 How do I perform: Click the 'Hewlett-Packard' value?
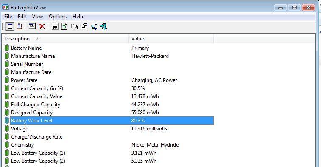pyautogui.click(x=150, y=56)
